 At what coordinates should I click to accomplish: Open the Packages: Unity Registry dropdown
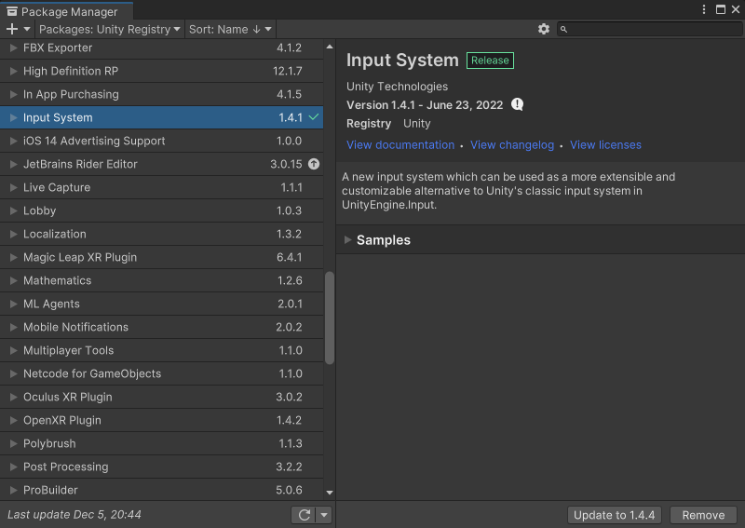[109, 30]
